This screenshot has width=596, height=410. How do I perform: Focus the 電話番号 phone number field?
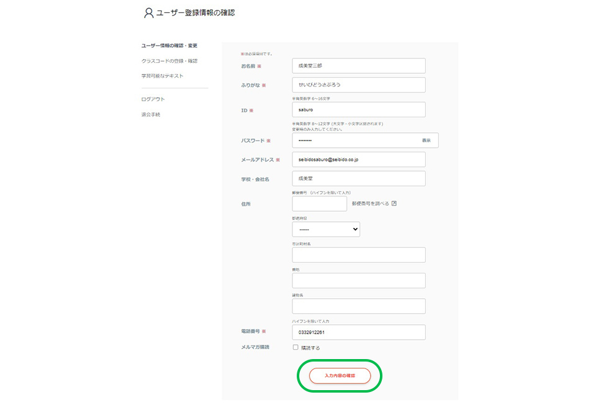point(358,332)
